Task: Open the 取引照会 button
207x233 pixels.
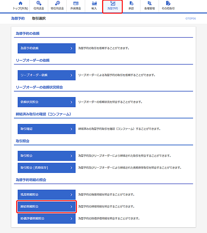Action: (x=47, y=156)
